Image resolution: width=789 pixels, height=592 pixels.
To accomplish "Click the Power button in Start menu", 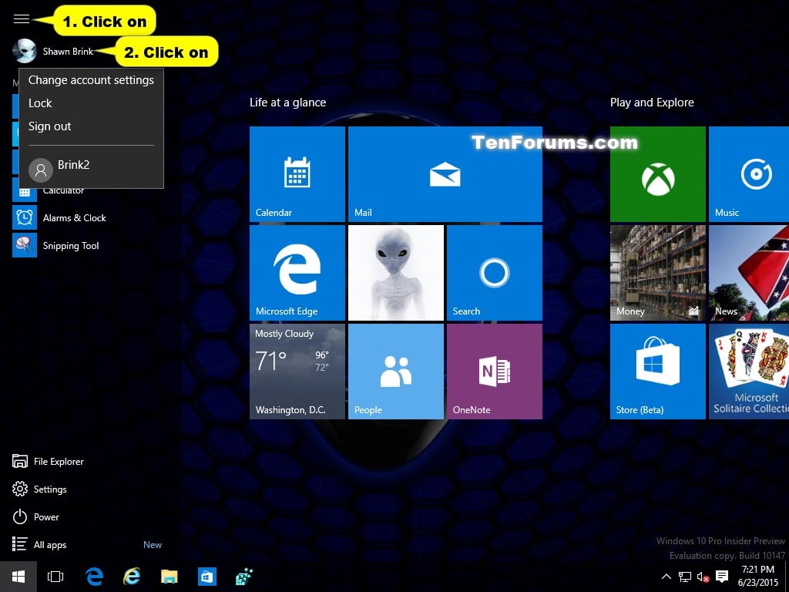I will (35, 516).
